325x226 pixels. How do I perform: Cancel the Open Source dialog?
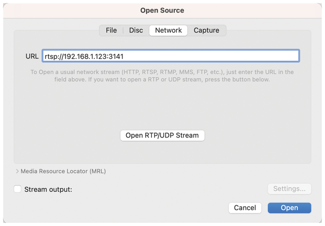point(245,208)
